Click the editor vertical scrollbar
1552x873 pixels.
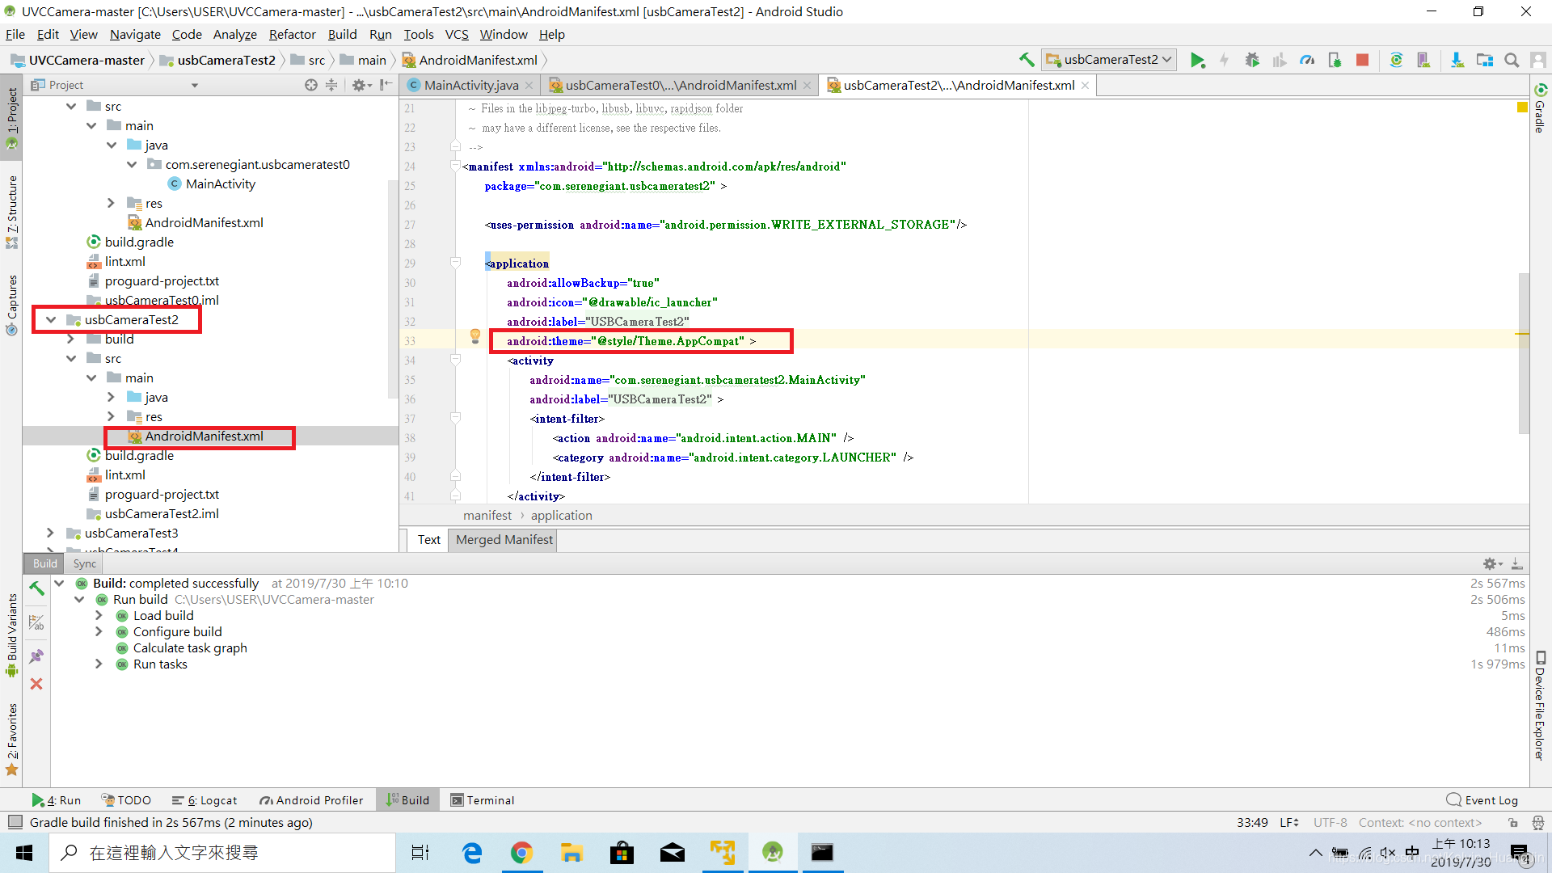click(x=1523, y=353)
